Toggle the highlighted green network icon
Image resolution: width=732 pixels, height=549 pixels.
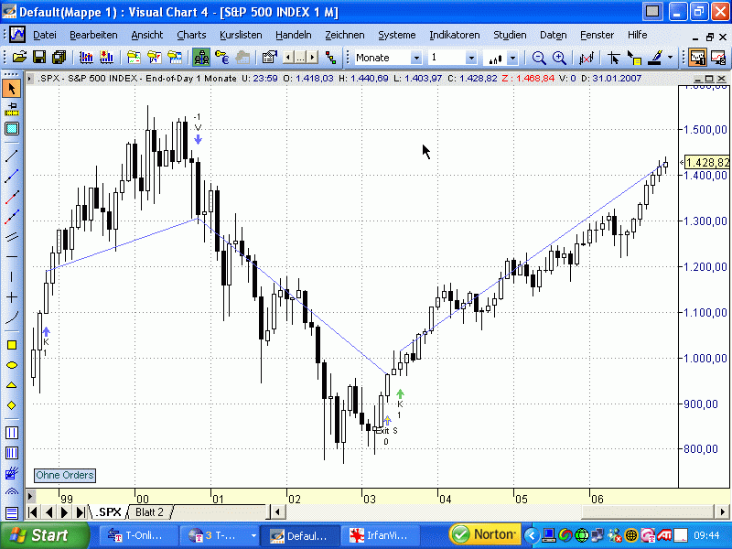201,58
